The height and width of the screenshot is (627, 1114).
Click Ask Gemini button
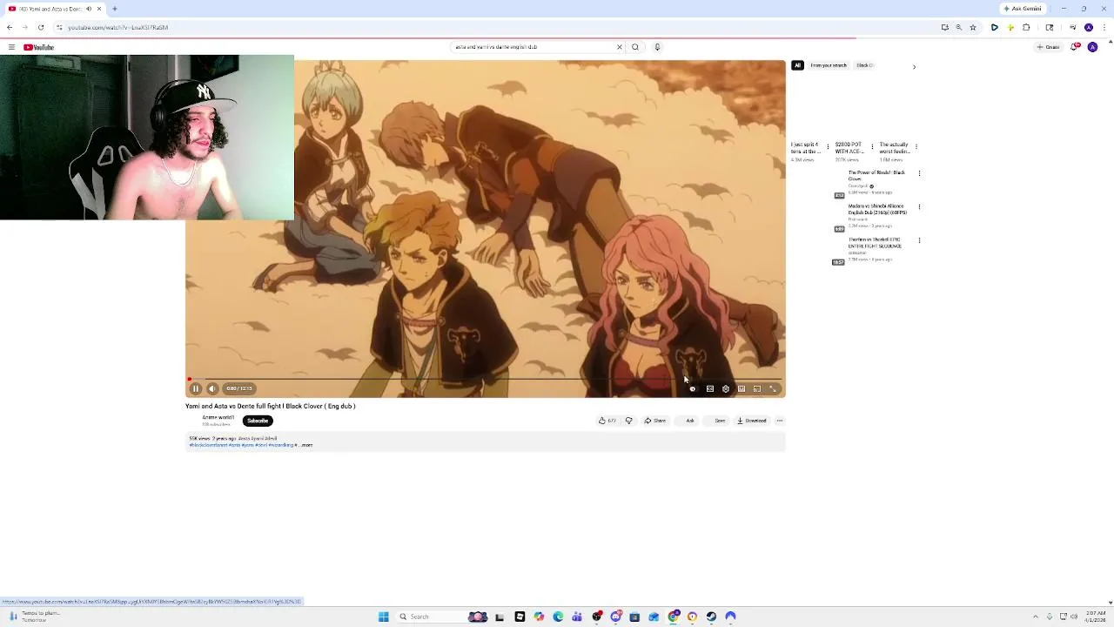(1023, 9)
